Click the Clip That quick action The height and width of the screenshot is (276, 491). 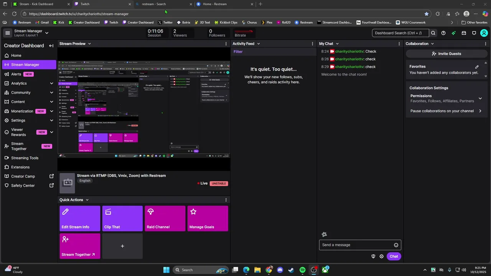coord(122,219)
